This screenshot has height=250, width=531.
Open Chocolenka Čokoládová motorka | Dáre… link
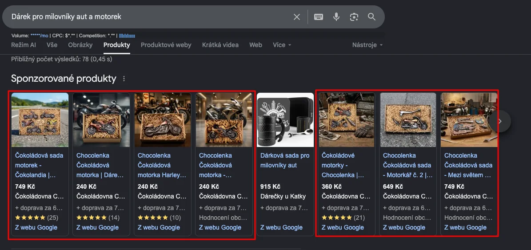tap(100, 166)
